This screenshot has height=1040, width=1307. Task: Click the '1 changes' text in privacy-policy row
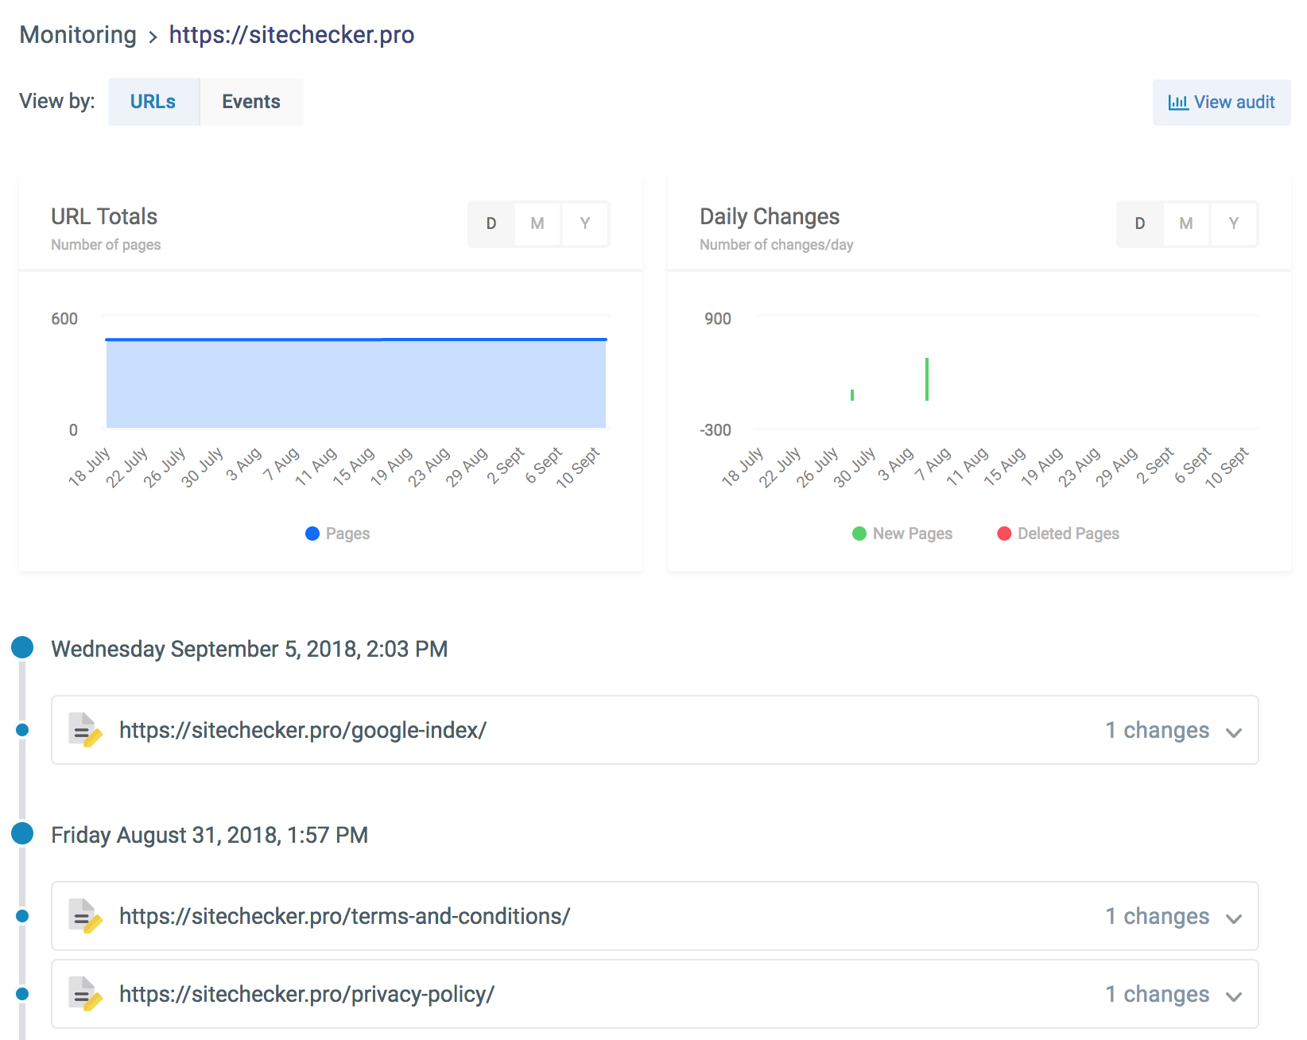pos(1158,994)
